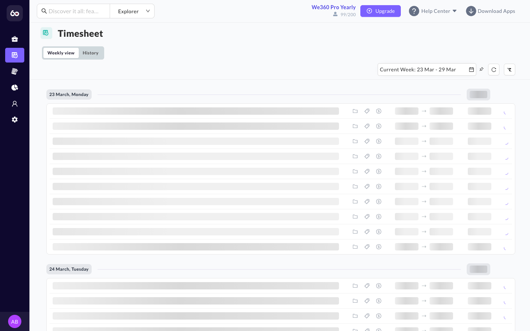530x331 pixels.
Task: Click the Timesheet page title icon
Action: [x=46, y=33]
